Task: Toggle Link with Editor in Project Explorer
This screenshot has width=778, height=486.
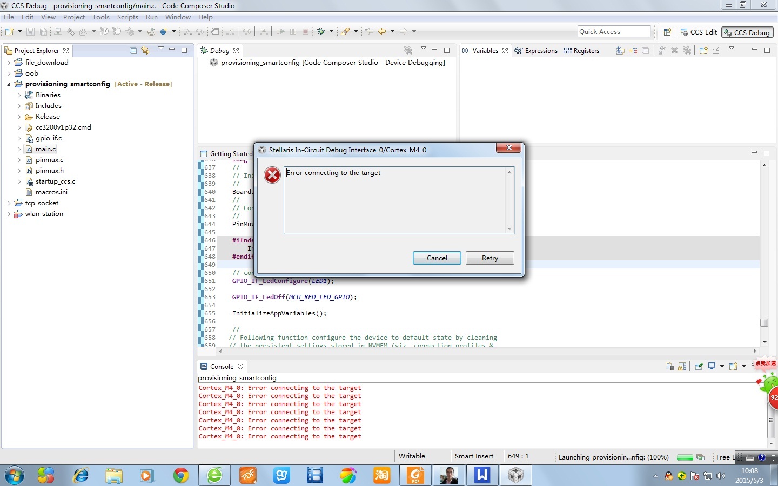Action: [145, 50]
